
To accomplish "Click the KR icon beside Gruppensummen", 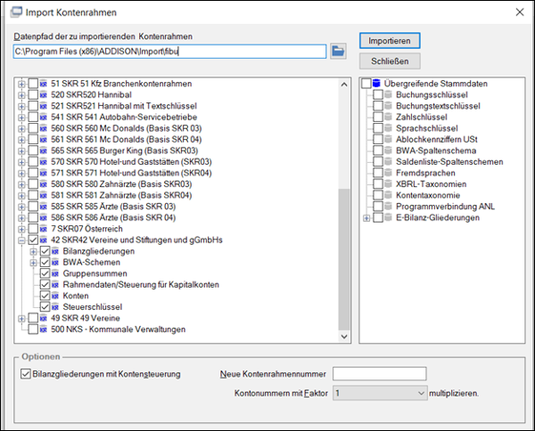I will pos(55,273).
